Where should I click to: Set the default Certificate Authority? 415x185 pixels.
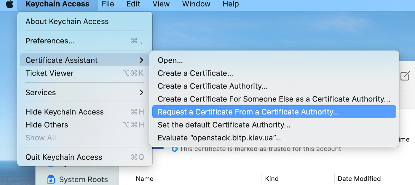pos(224,125)
